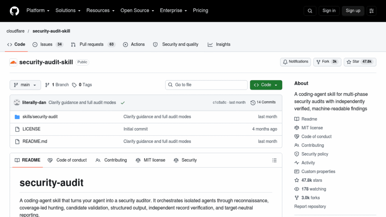The image size is (386, 217).
Task: Click the green check commit status icon
Action: tap(123, 102)
